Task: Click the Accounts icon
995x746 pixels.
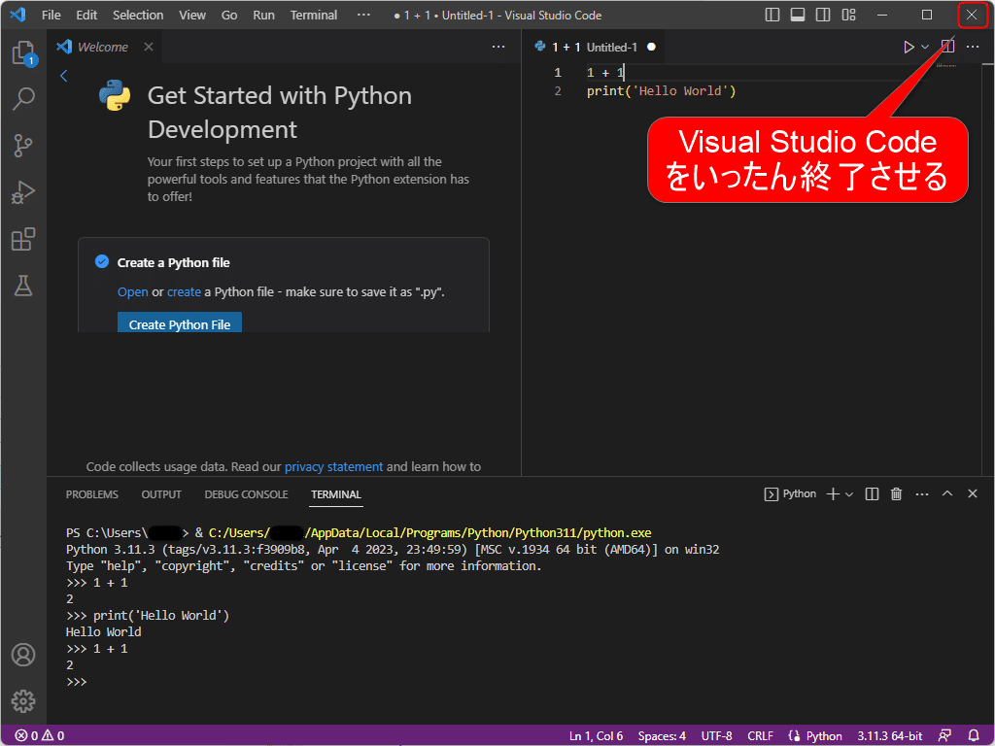Action: pyautogui.click(x=23, y=655)
